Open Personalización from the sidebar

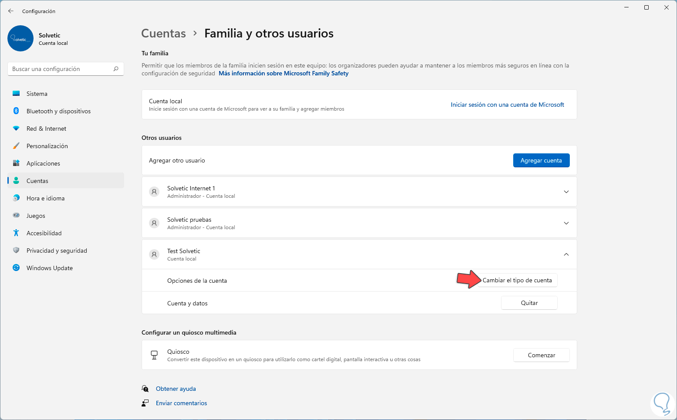[47, 146]
